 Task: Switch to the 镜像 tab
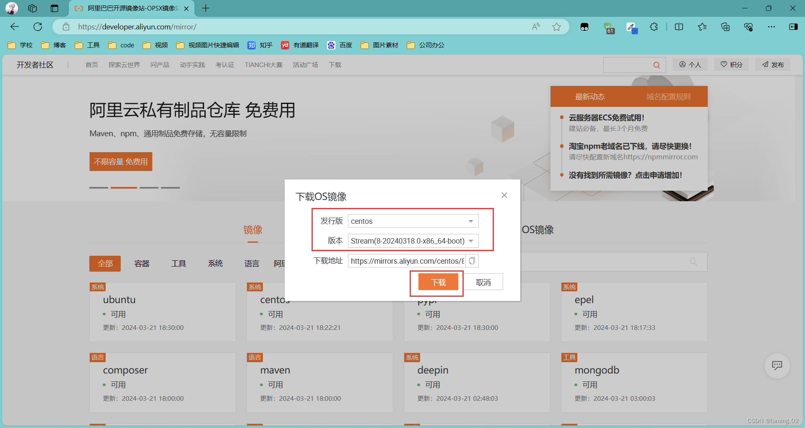coord(253,230)
